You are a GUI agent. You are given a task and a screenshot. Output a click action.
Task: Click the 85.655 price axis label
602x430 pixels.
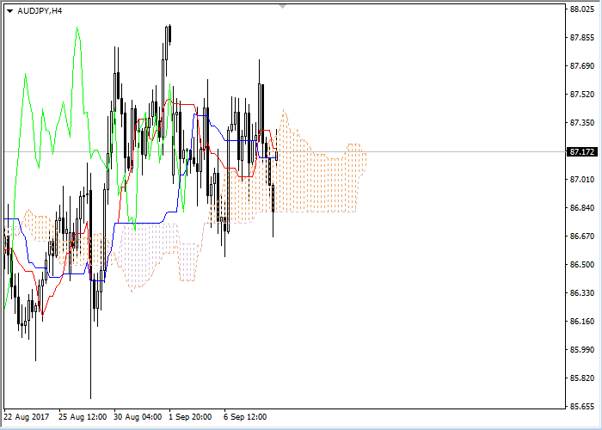[x=582, y=406]
